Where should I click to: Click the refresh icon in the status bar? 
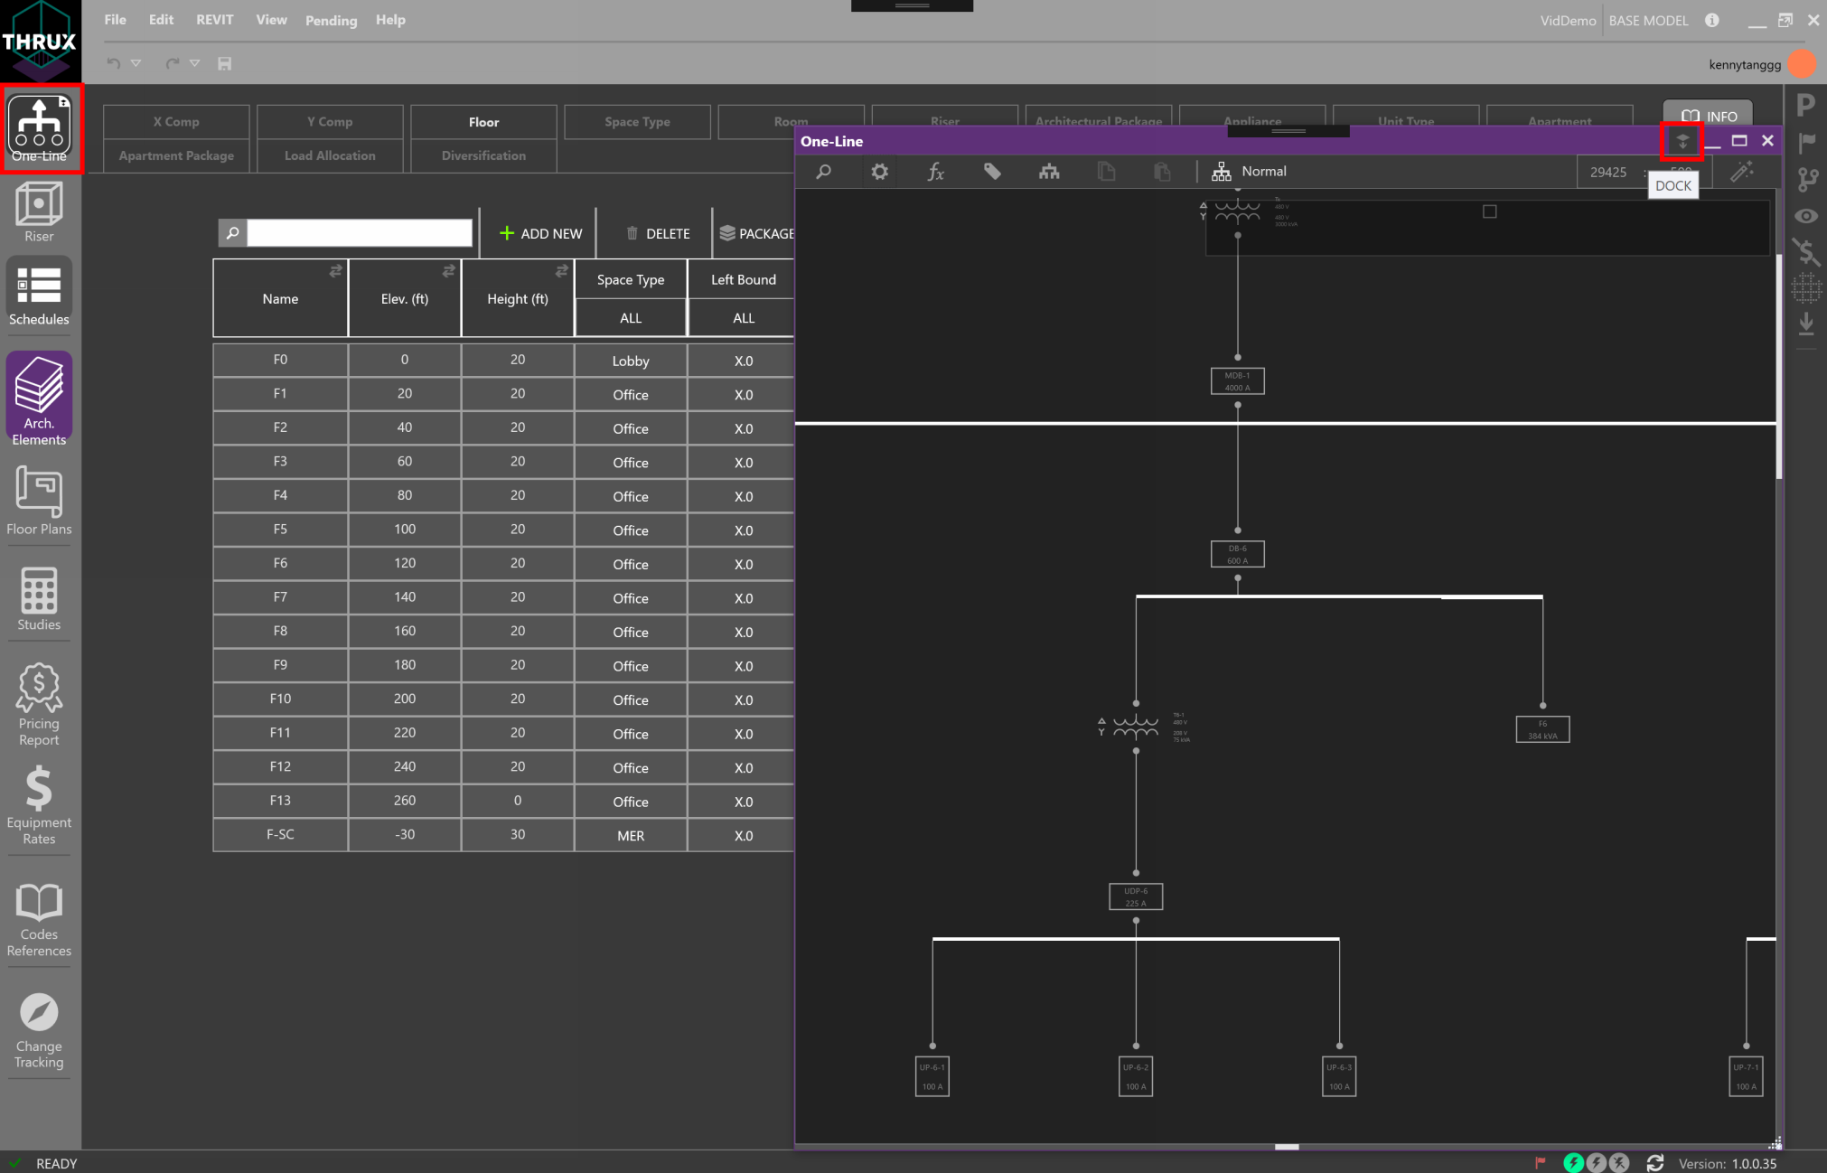(1656, 1163)
